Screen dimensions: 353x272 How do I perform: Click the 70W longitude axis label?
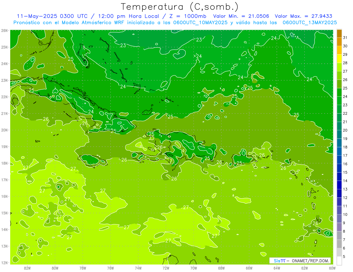tap(194, 268)
